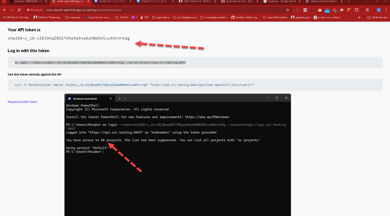Viewport: 390px width, 216px height.
Task: Close the Windows PowerShell tab
Action: coord(110,98)
